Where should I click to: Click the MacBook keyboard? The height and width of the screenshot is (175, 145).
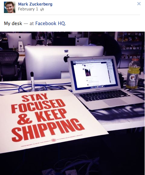pyautogui.click(x=104, y=95)
